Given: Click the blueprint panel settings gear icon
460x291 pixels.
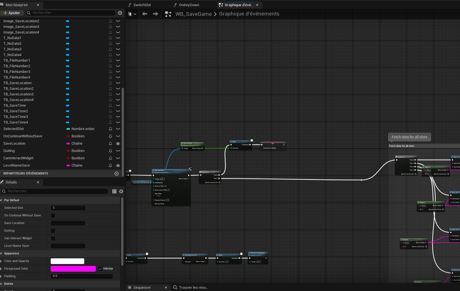Looking at the screenshot, I should [x=120, y=13].
